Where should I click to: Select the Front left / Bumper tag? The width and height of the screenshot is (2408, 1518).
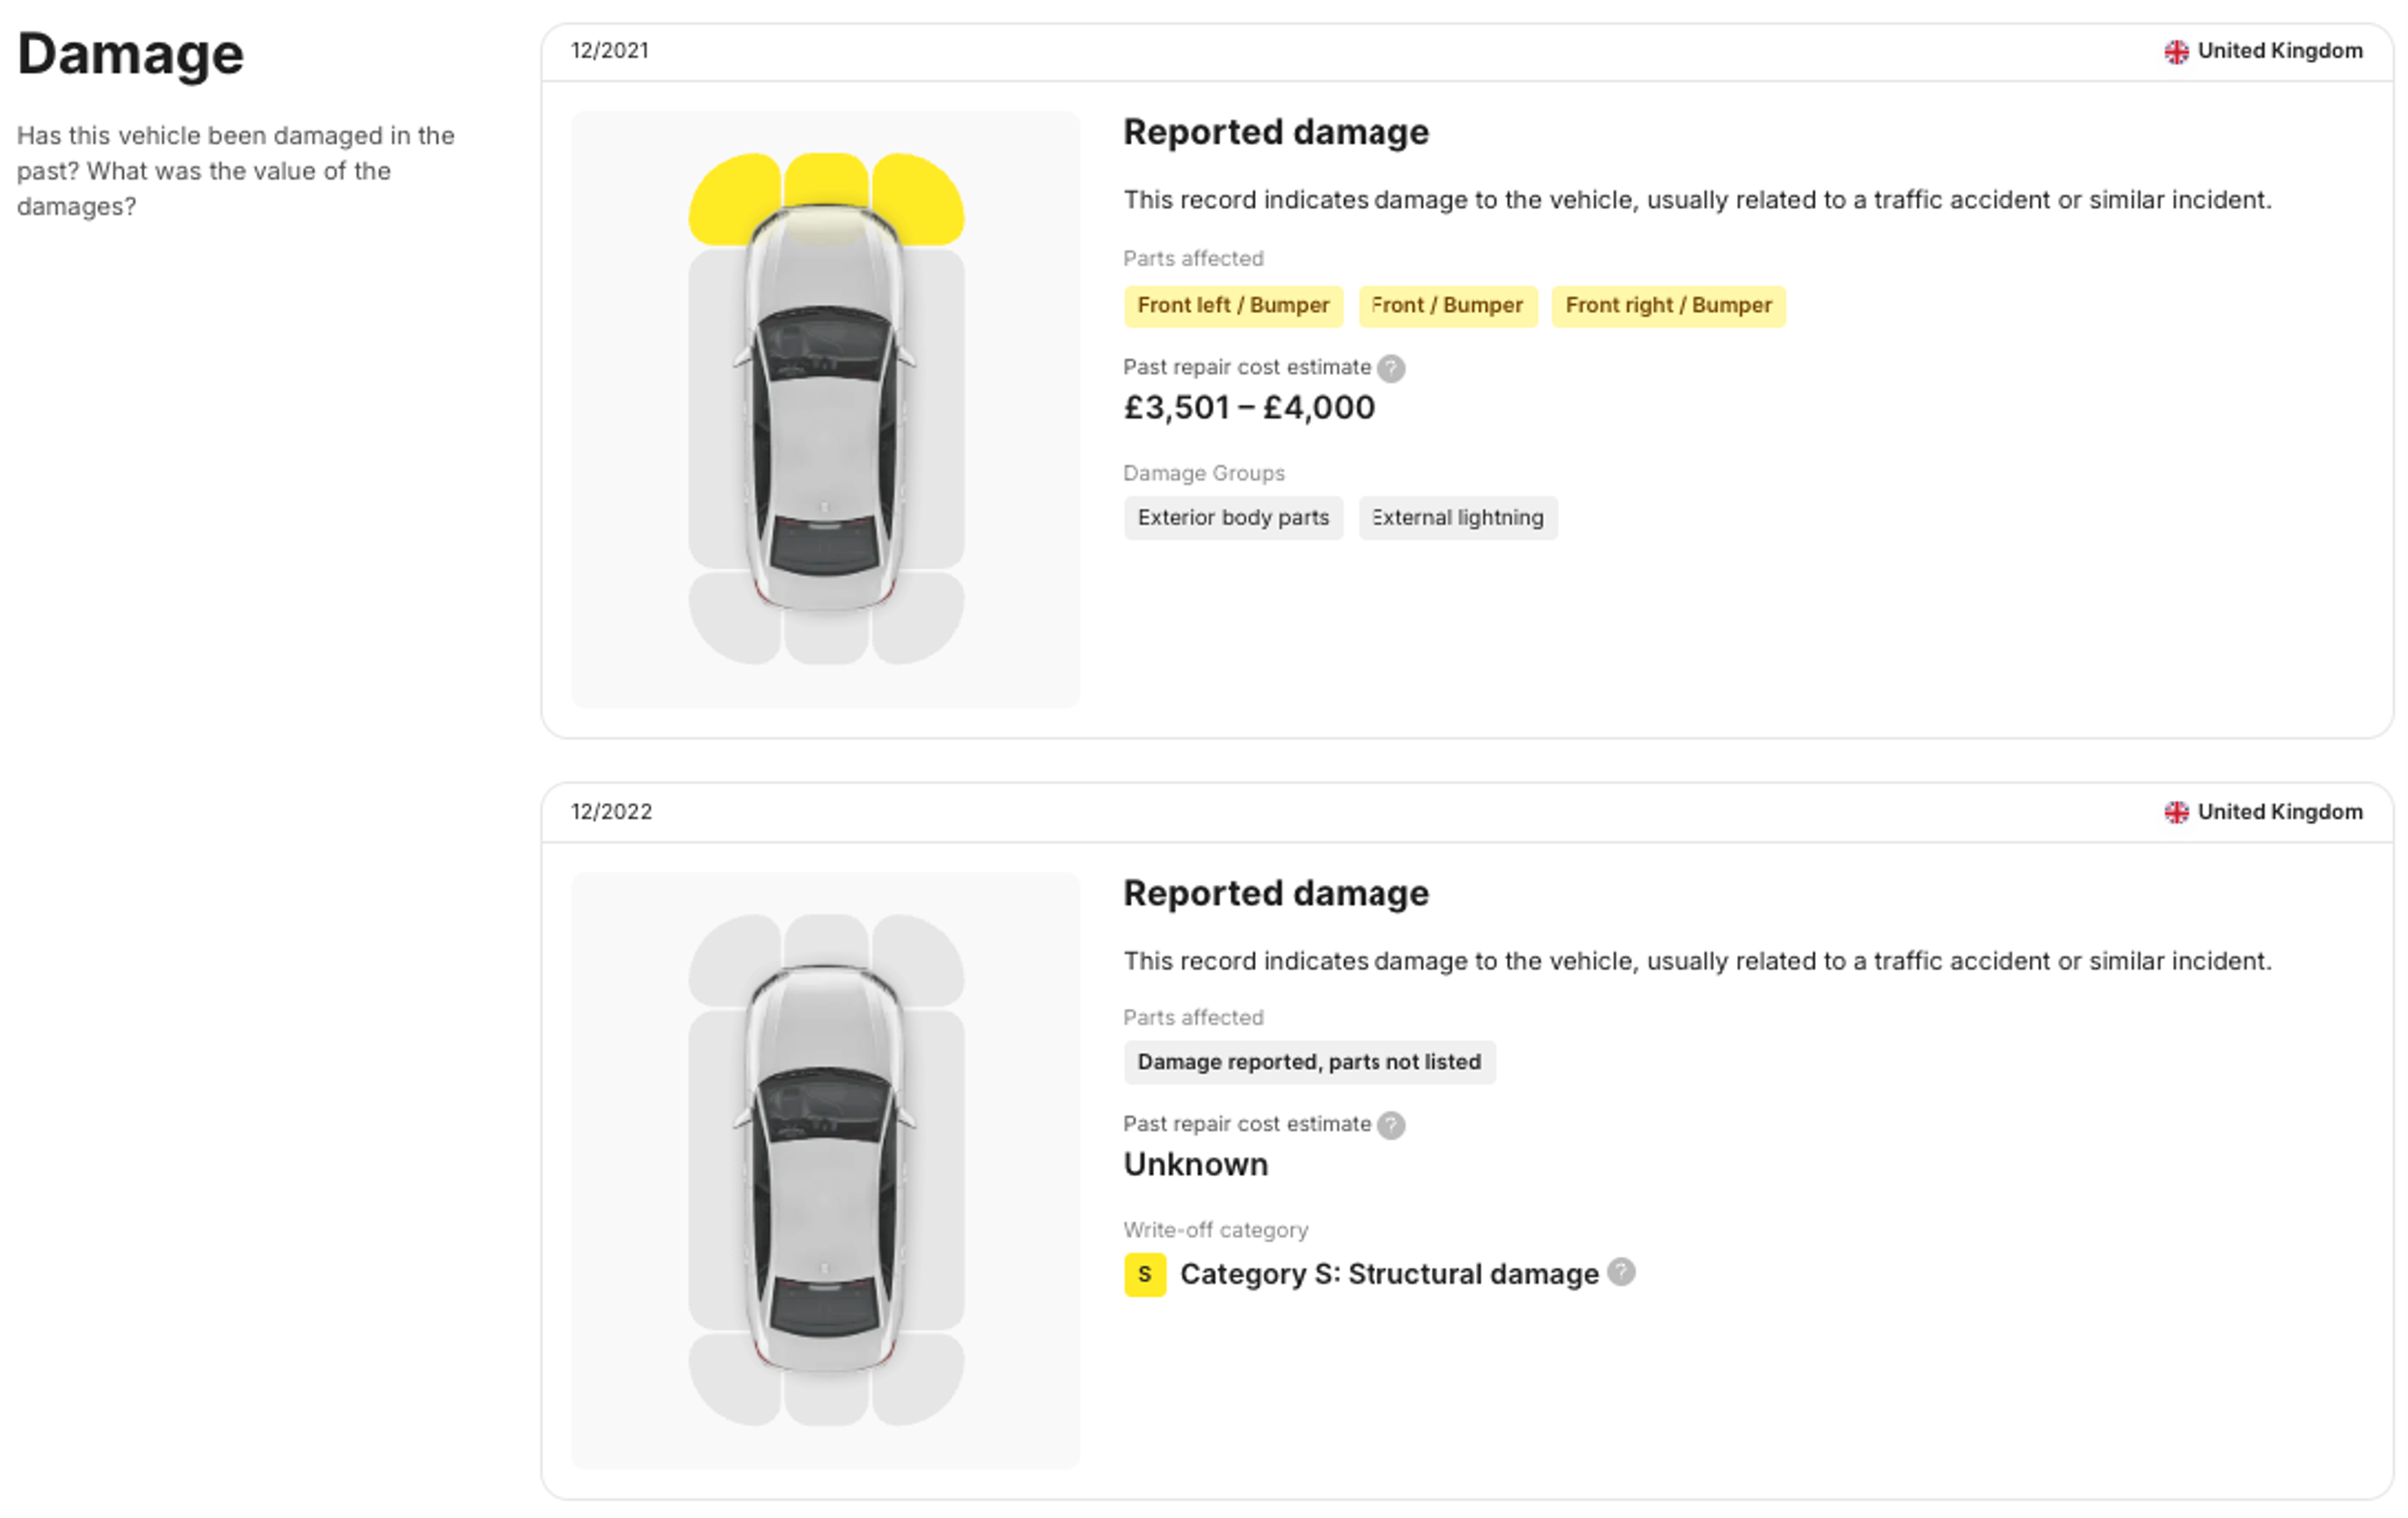tap(1233, 306)
